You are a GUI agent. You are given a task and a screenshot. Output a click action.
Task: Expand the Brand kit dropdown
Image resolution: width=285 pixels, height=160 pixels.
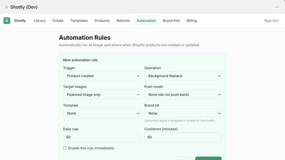[x=183, y=113]
